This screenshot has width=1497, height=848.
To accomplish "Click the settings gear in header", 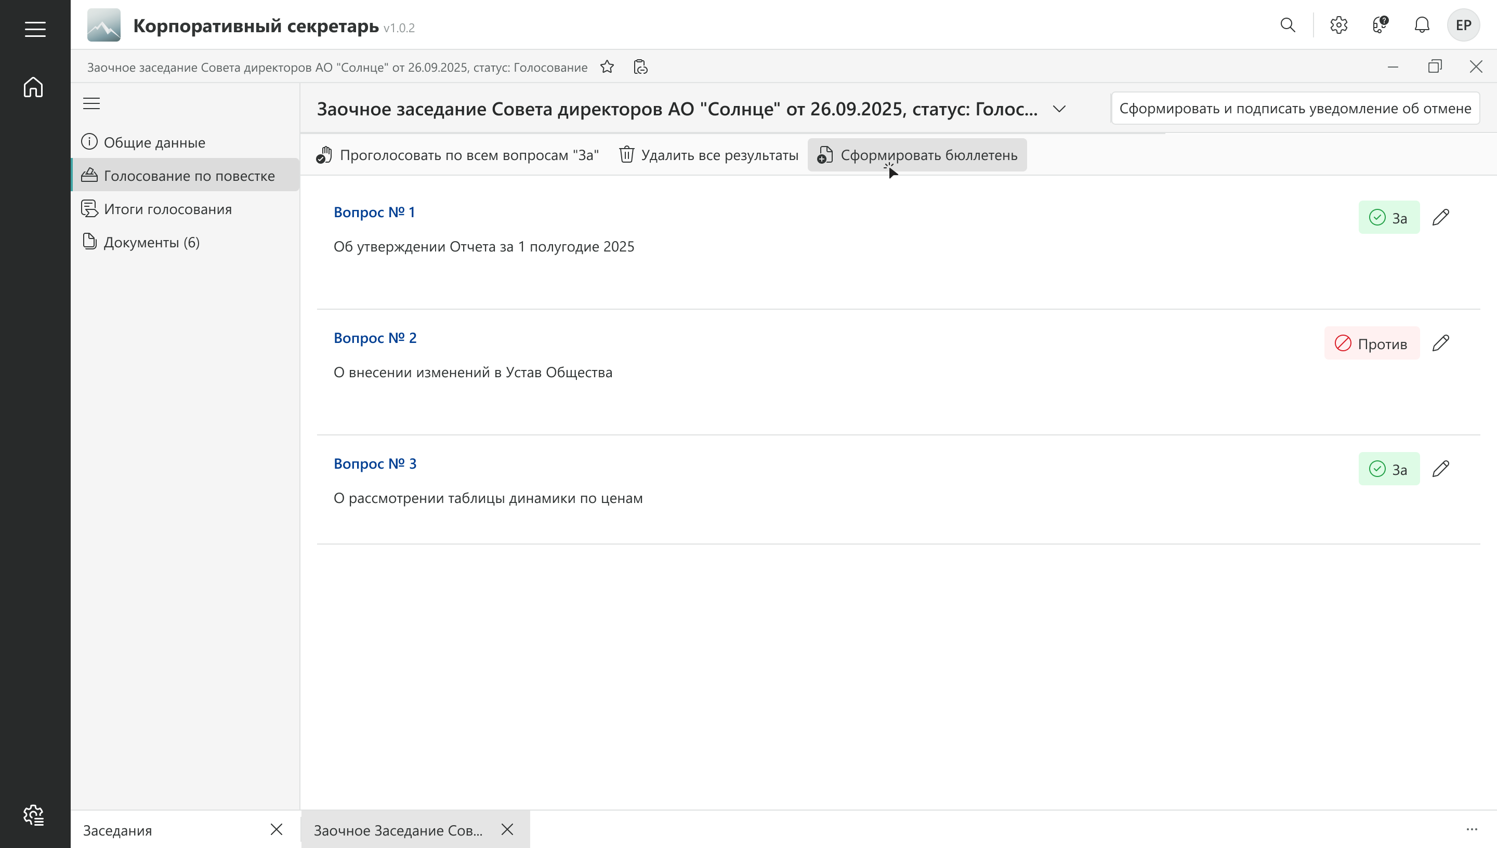I will [1338, 25].
